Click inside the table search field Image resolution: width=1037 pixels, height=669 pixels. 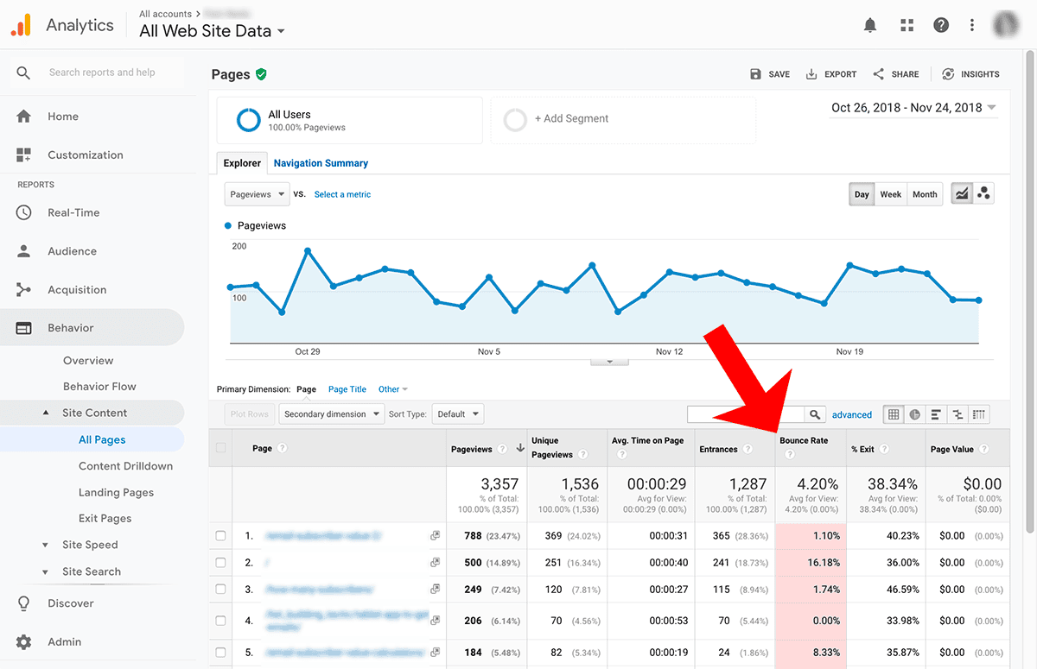click(x=743, y=413)
